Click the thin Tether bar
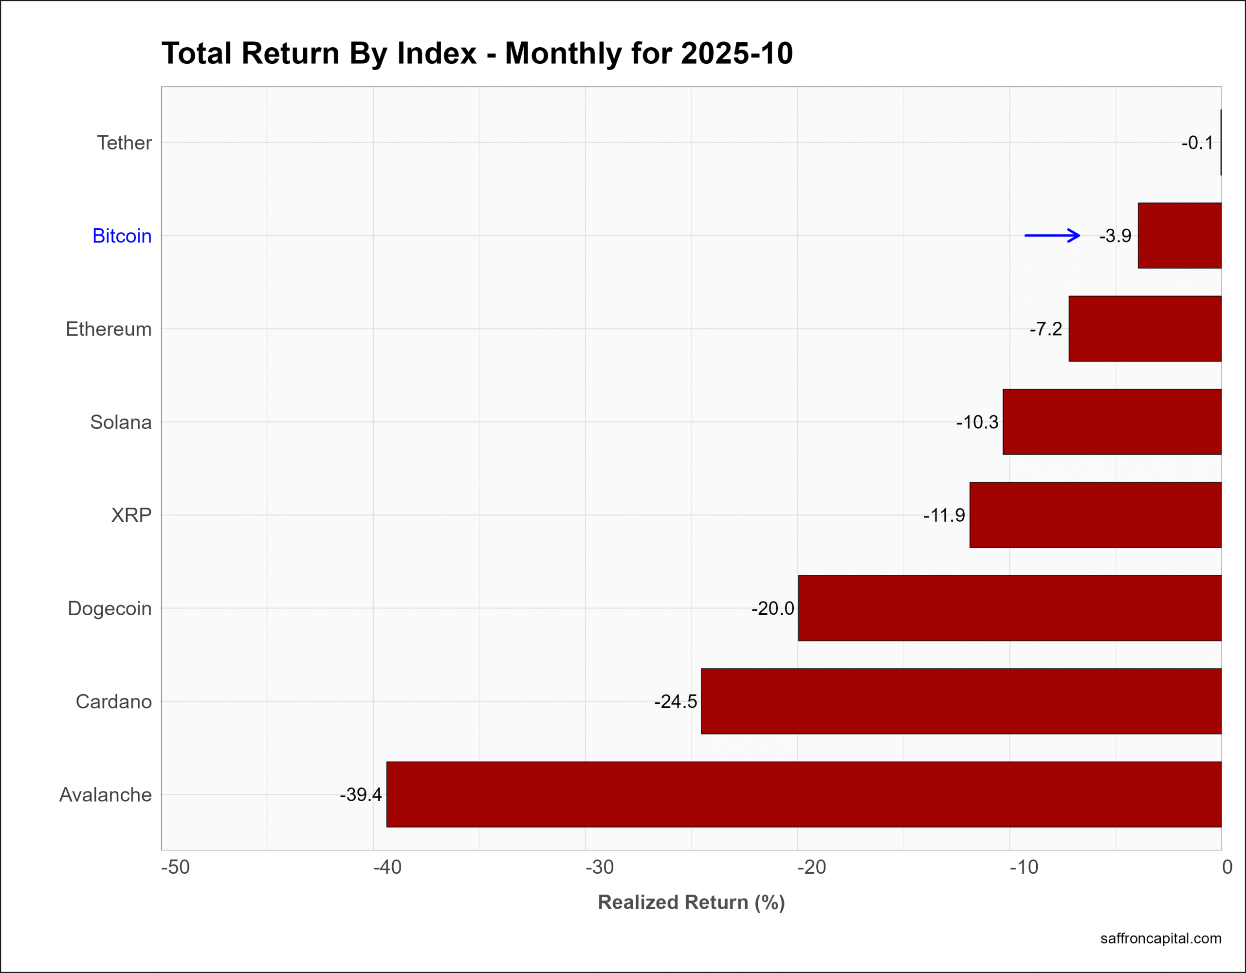This screenshot has width=1246, height=973. point(1221,142)
